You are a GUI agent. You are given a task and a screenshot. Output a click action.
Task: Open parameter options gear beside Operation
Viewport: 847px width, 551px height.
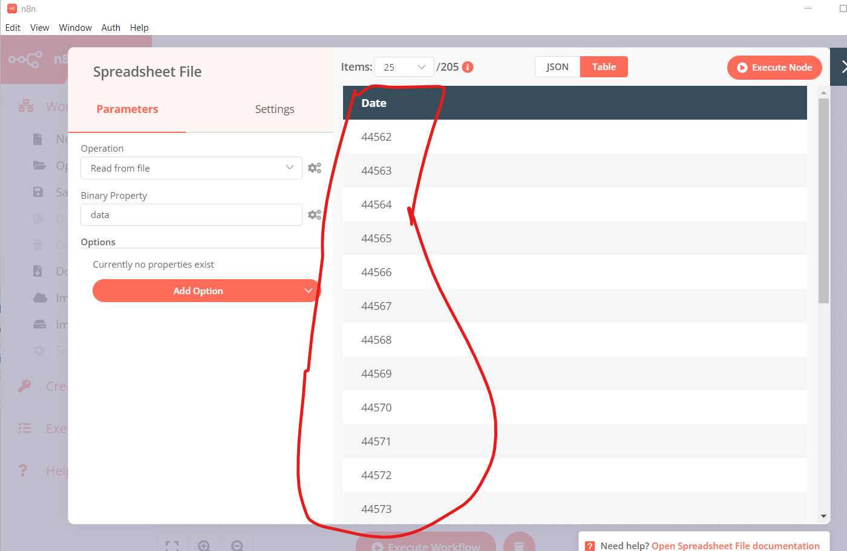[315, 168]
